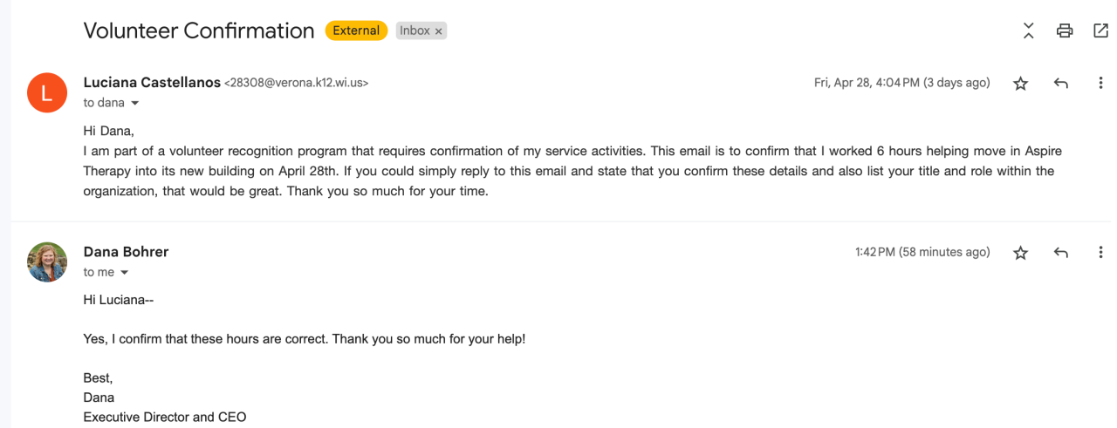Image resolution: width=1117 pixels, height=428 pixels.
Task: Remove the Inbox label from conversation
Action: [x=439, y=31]
